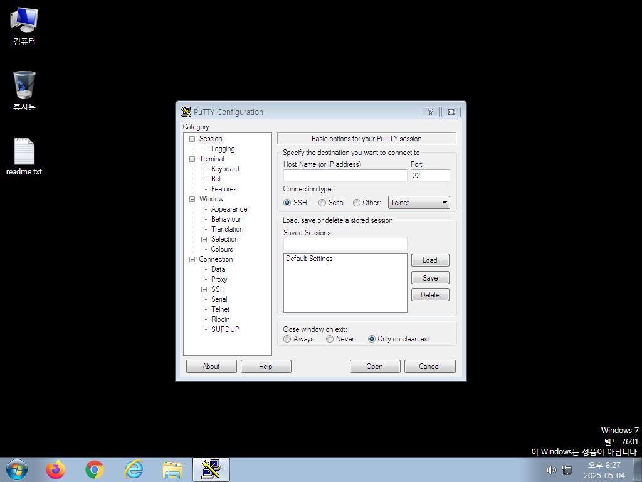Collapse the Connection tree node
The width and height of the screenshot is (642, 482).
tap(192, 259)
